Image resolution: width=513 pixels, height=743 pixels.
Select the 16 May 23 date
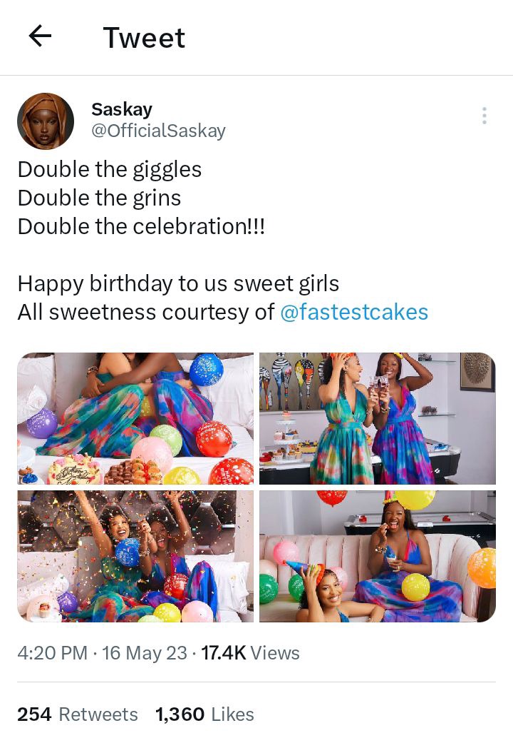pos(145,652)
